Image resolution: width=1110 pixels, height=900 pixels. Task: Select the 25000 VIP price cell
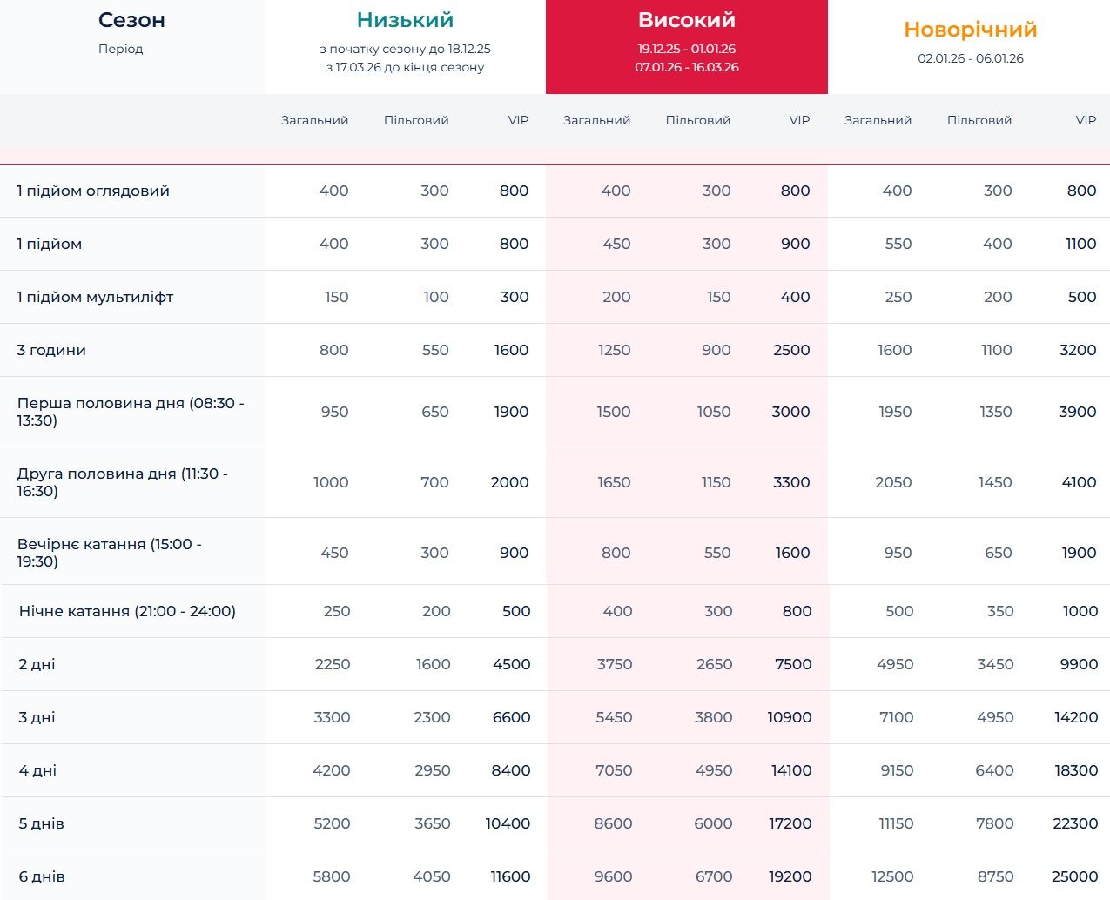(1074, 876)
